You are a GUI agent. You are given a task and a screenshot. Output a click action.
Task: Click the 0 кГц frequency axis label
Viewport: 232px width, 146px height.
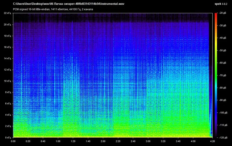tap(8, 138)
